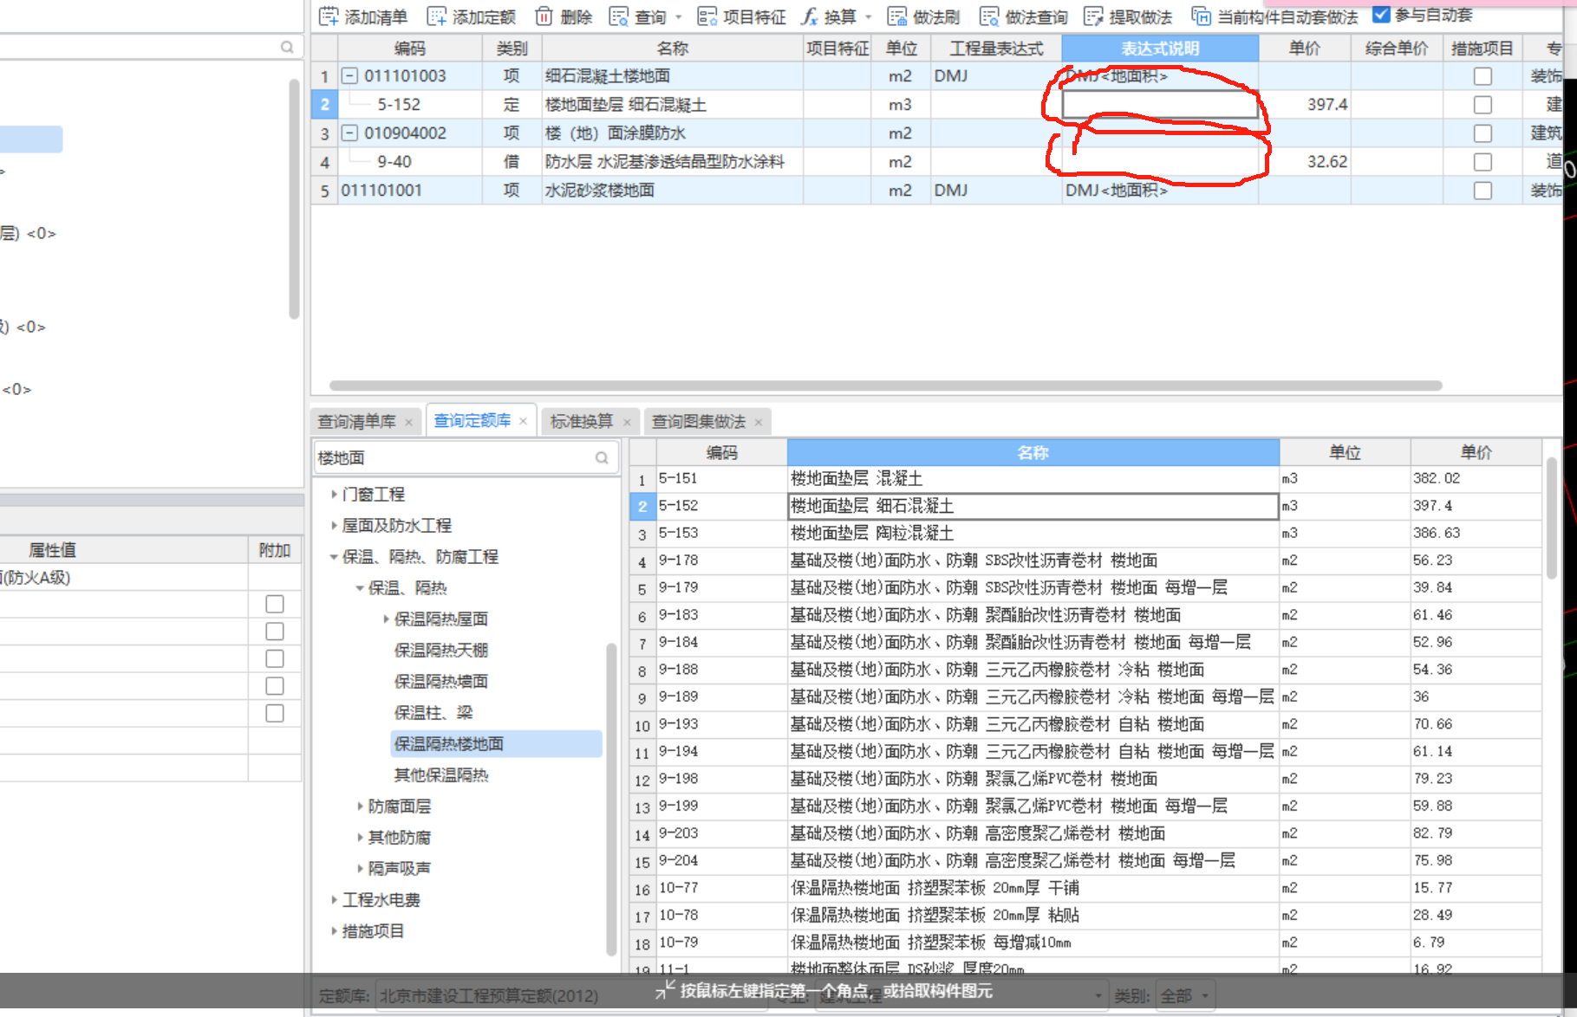Screen dimensions: 1577x1017
Task: Close the 标准换算 tab
Action: click(x=627, y=422)
